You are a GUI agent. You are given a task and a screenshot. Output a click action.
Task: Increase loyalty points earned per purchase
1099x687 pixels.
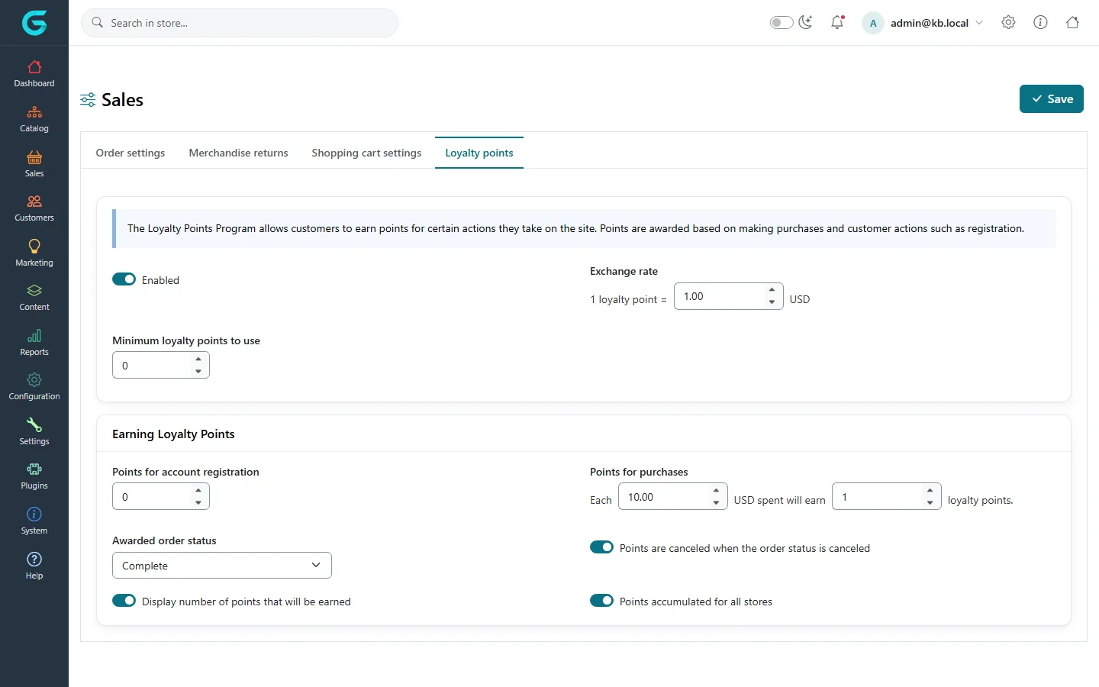click(x=930, y=490)
